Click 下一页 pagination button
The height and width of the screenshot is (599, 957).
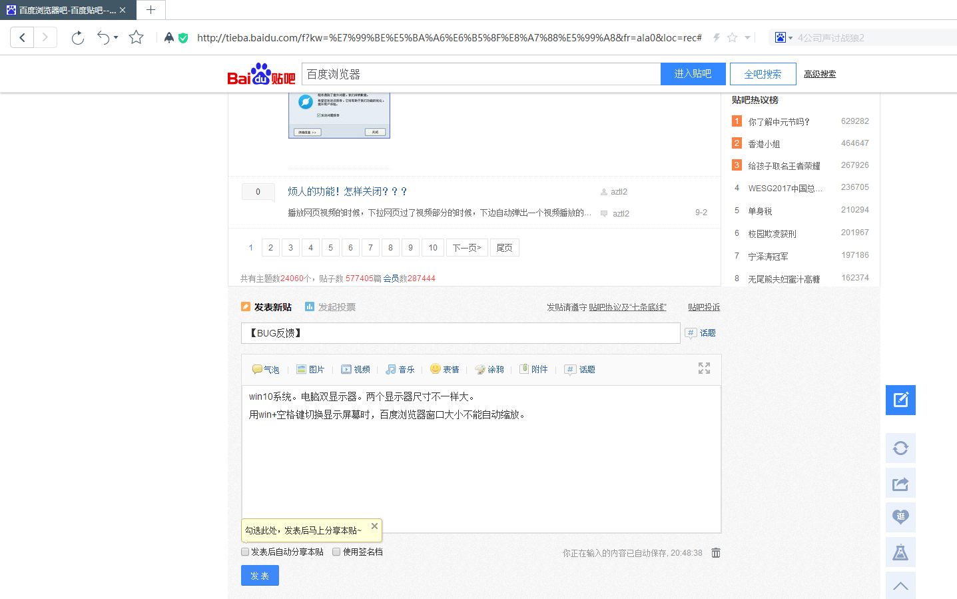click(467, 248)
